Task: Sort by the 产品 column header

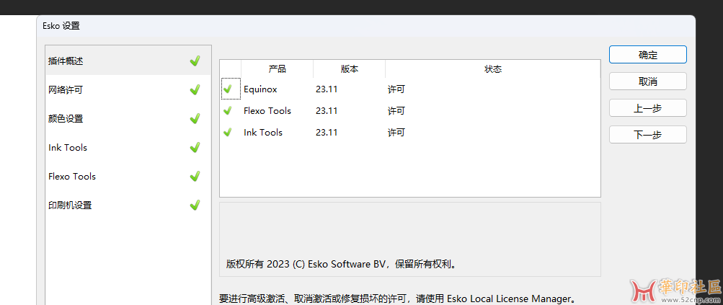Action: (277, 68)
